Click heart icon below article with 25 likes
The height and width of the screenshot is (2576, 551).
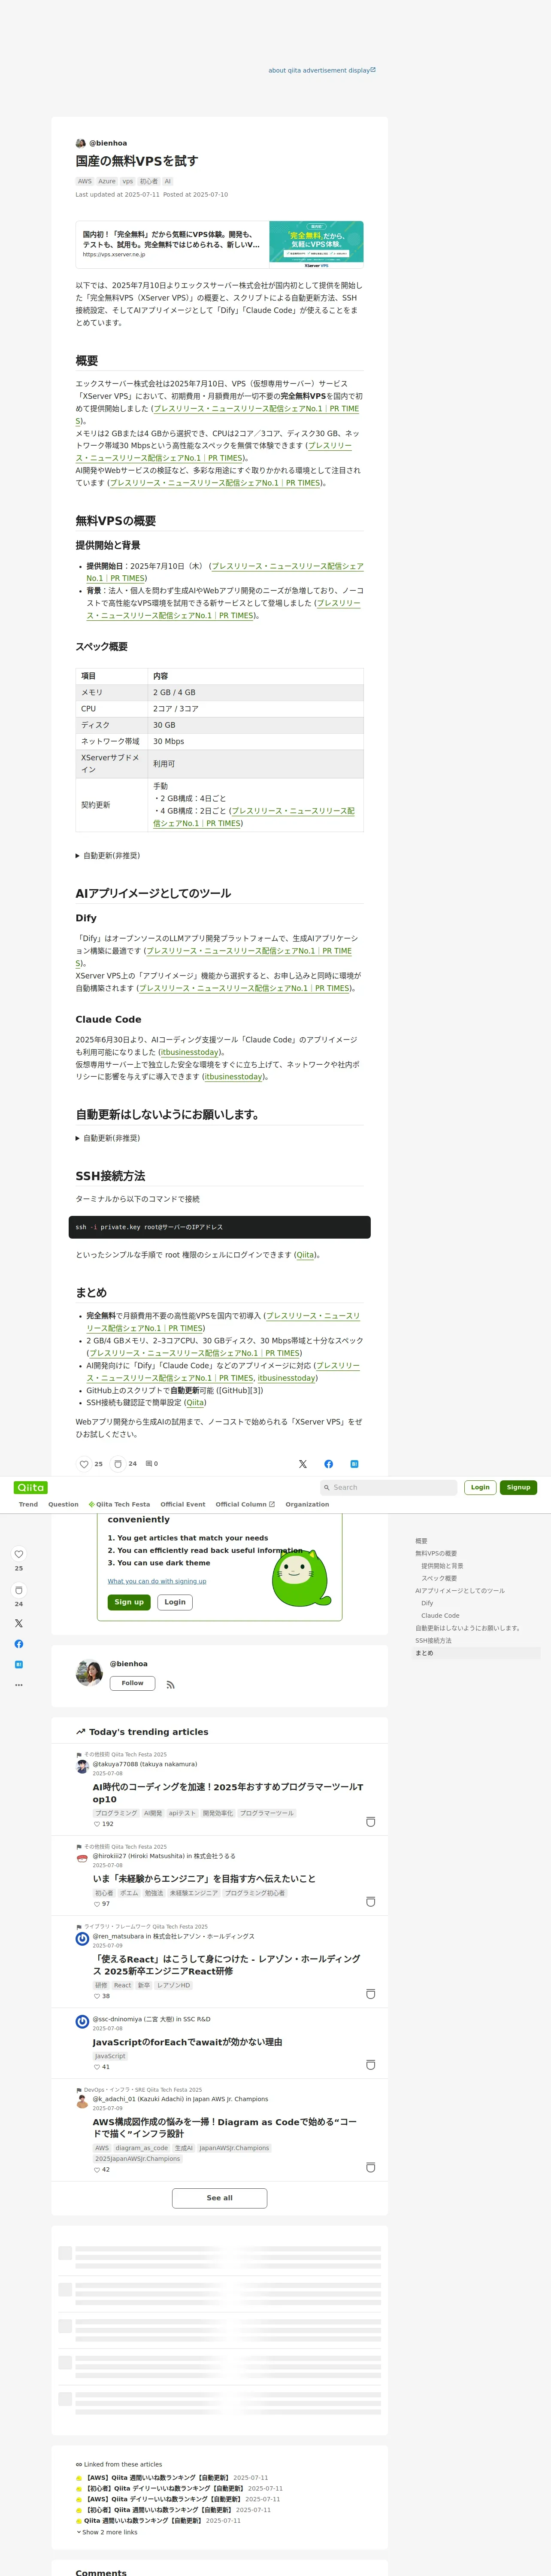coord(84,1464)
